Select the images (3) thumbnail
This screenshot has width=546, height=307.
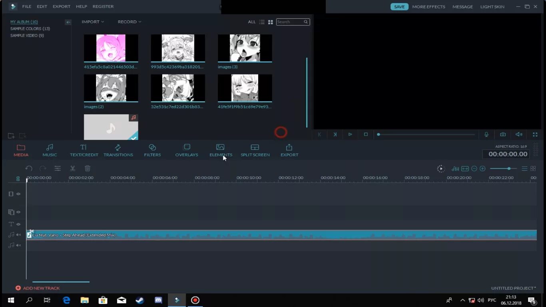[x=245, y=48]
